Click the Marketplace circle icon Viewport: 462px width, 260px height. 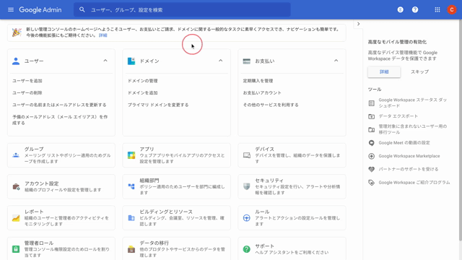pyautogui.click(x=371, y=156)
